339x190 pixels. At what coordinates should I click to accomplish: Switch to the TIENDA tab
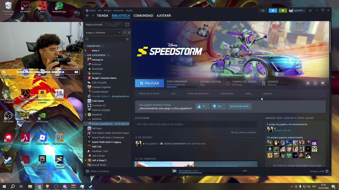click(x=102, y=16)
